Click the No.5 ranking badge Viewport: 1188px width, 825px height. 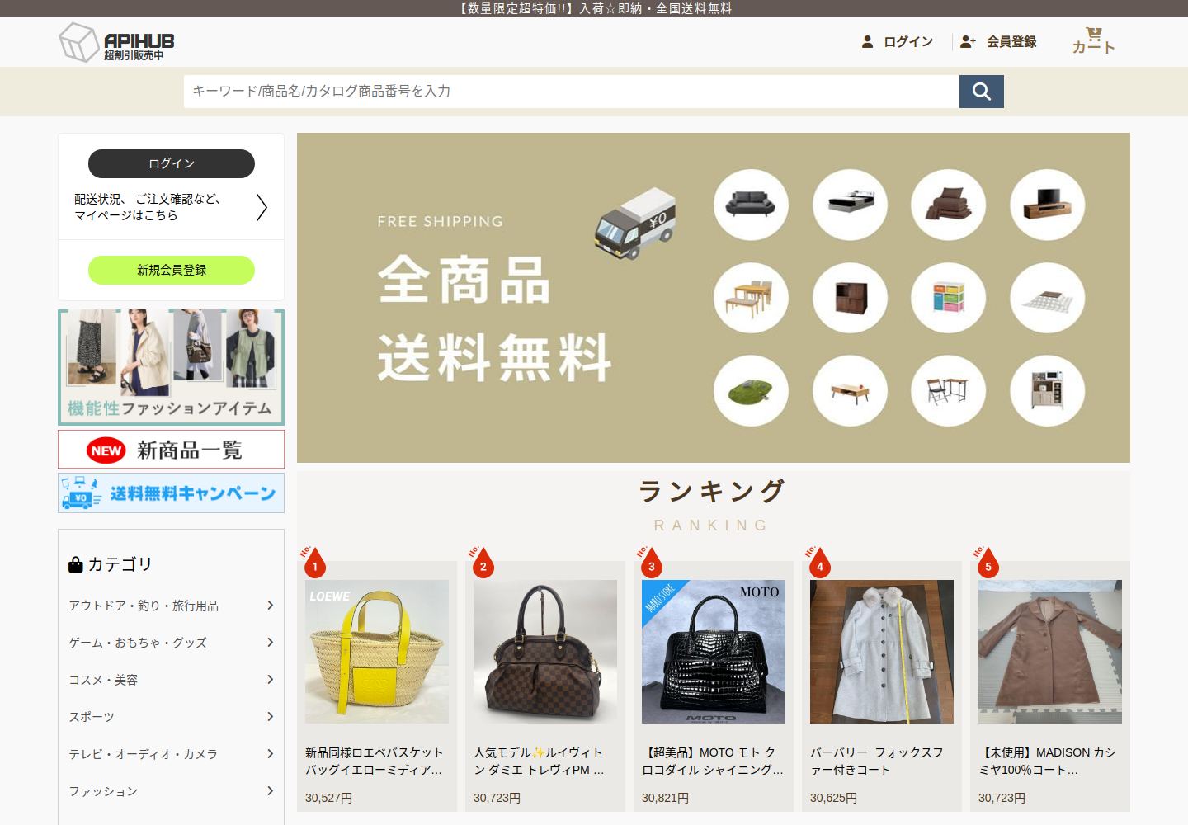(987, 562)
